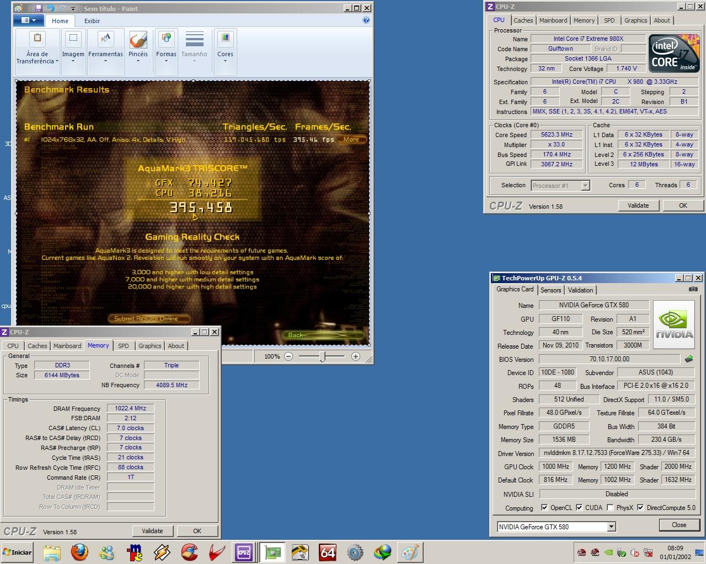Switch to the Exibir ribbon tab in Paint
This screenshot has height=564, width=706.
[x=92, y=21]
